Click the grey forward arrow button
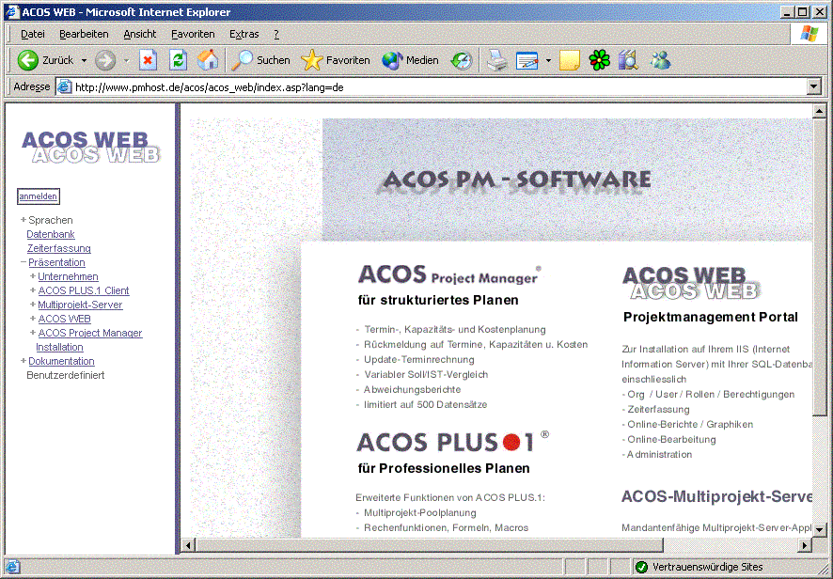833x579 pixels. [x=105, y=60]
